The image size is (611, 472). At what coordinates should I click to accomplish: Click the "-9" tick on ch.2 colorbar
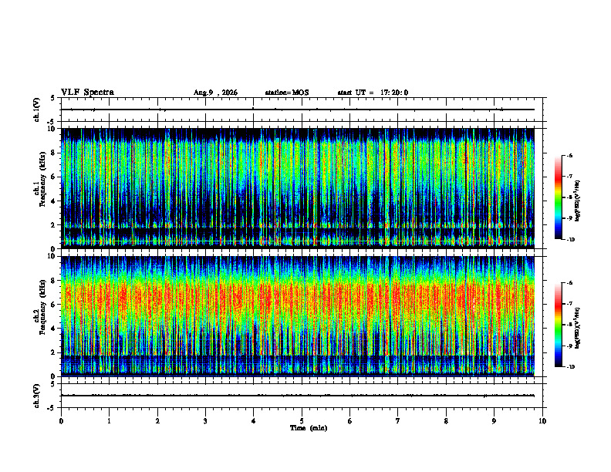pyautogui.click(x=569, y=346)
